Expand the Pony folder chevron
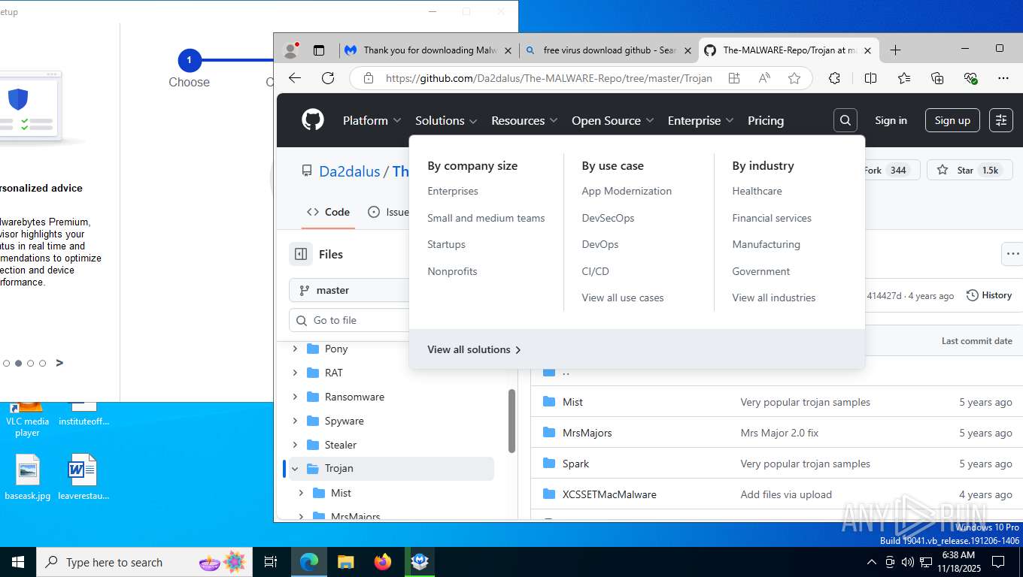The height and width of the screenshot is (577, 1023). pyautogui.click(x=295, y=349)
